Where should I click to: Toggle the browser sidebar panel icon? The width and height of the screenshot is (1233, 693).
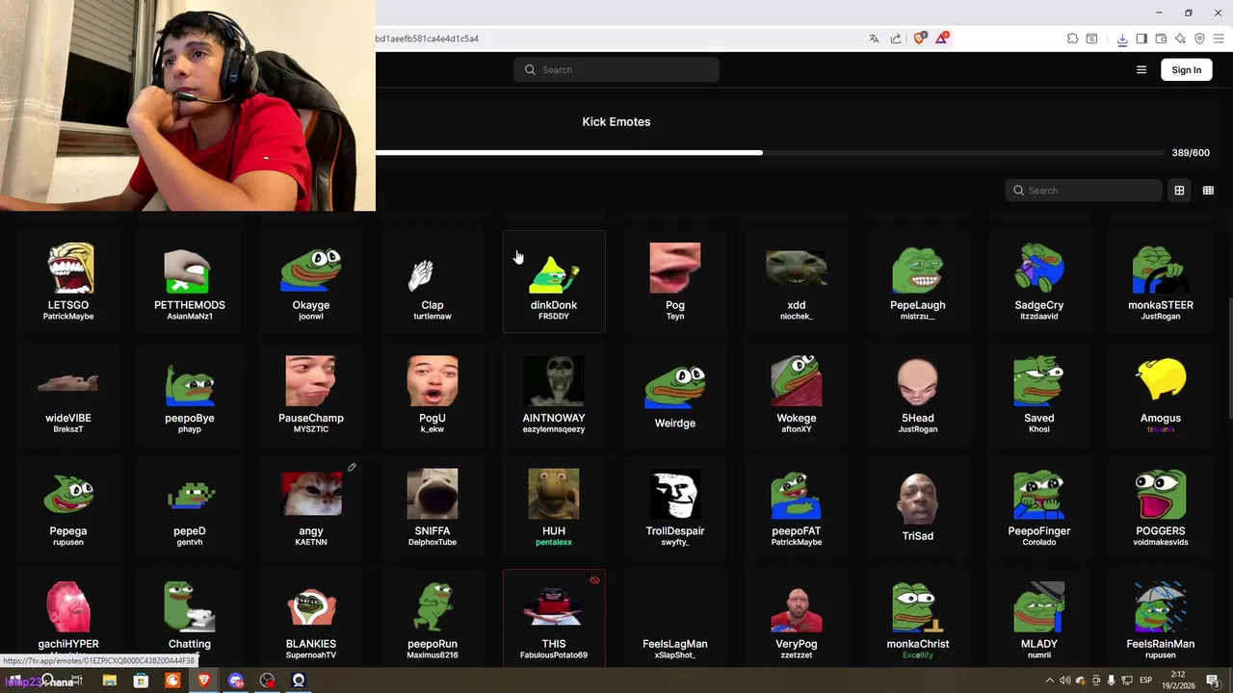[1141, 38]
